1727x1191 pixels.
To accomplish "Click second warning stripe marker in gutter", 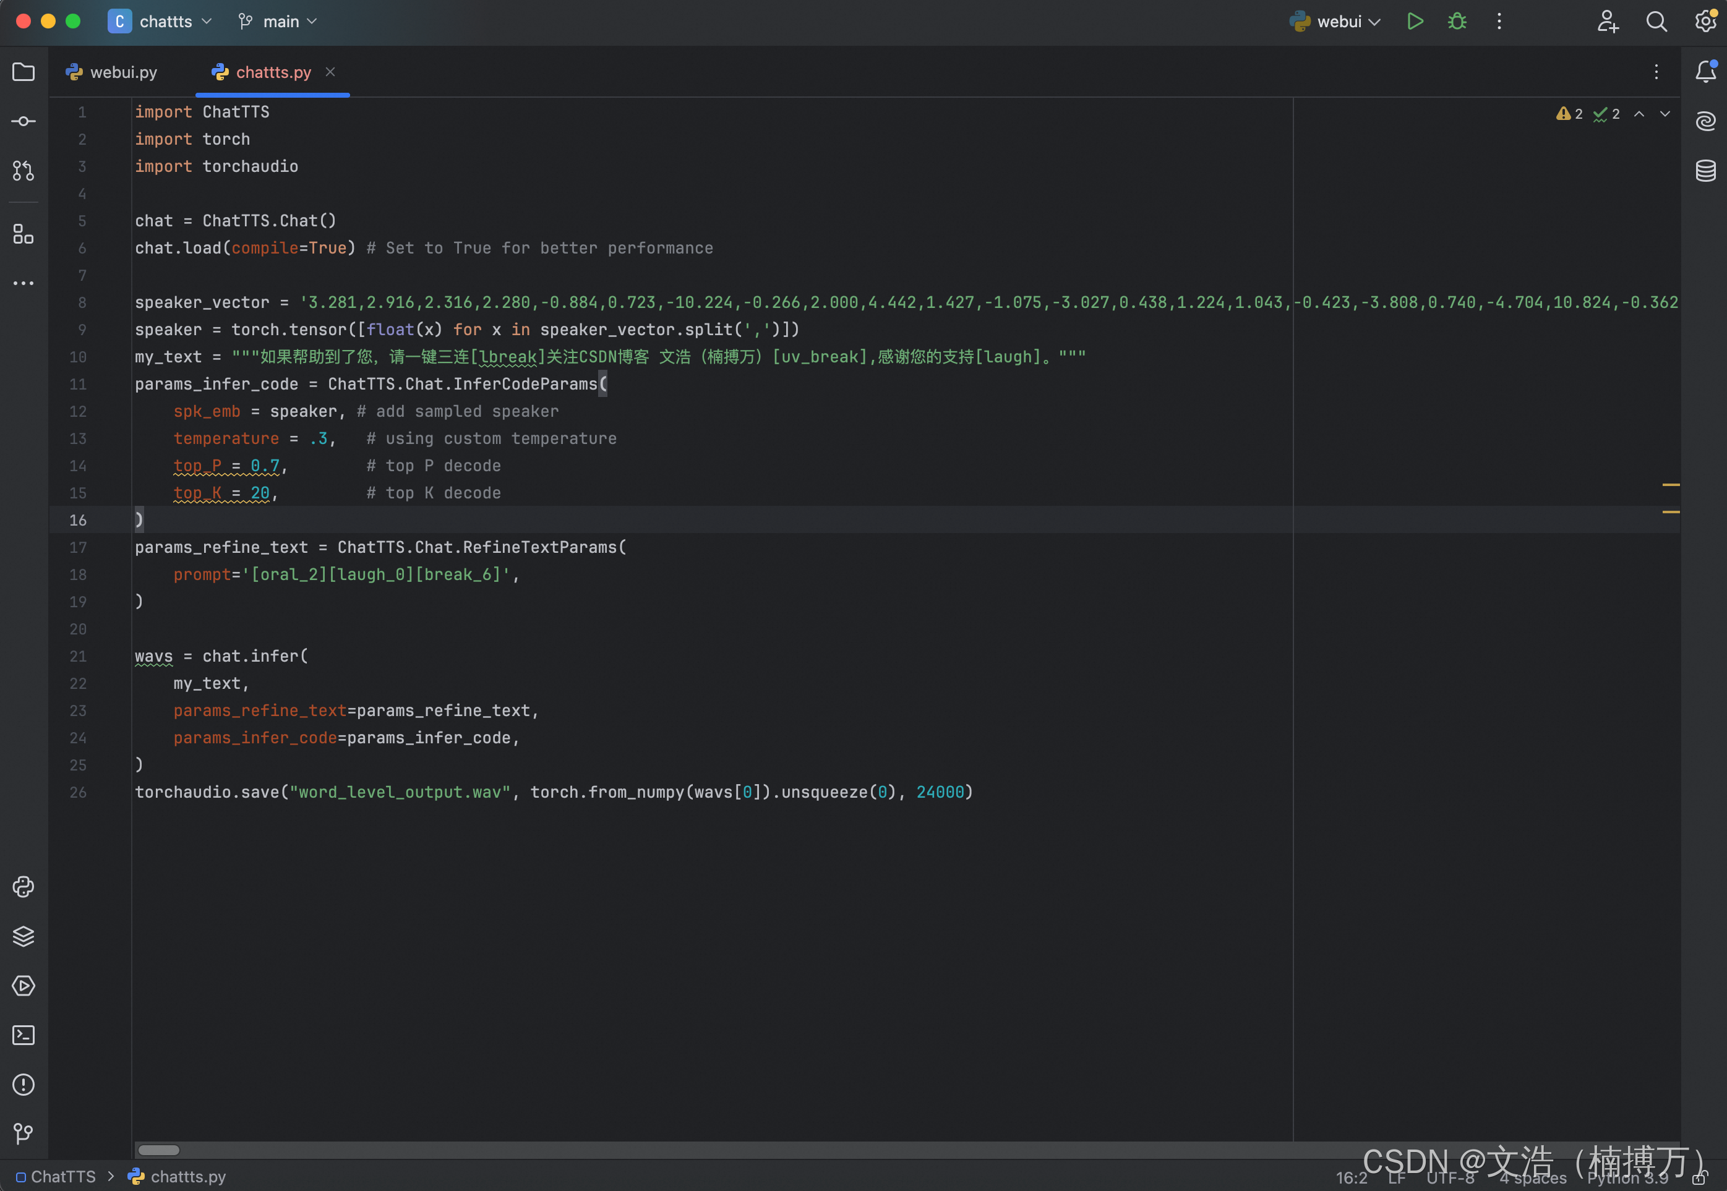I will (x=1671, y=512).
